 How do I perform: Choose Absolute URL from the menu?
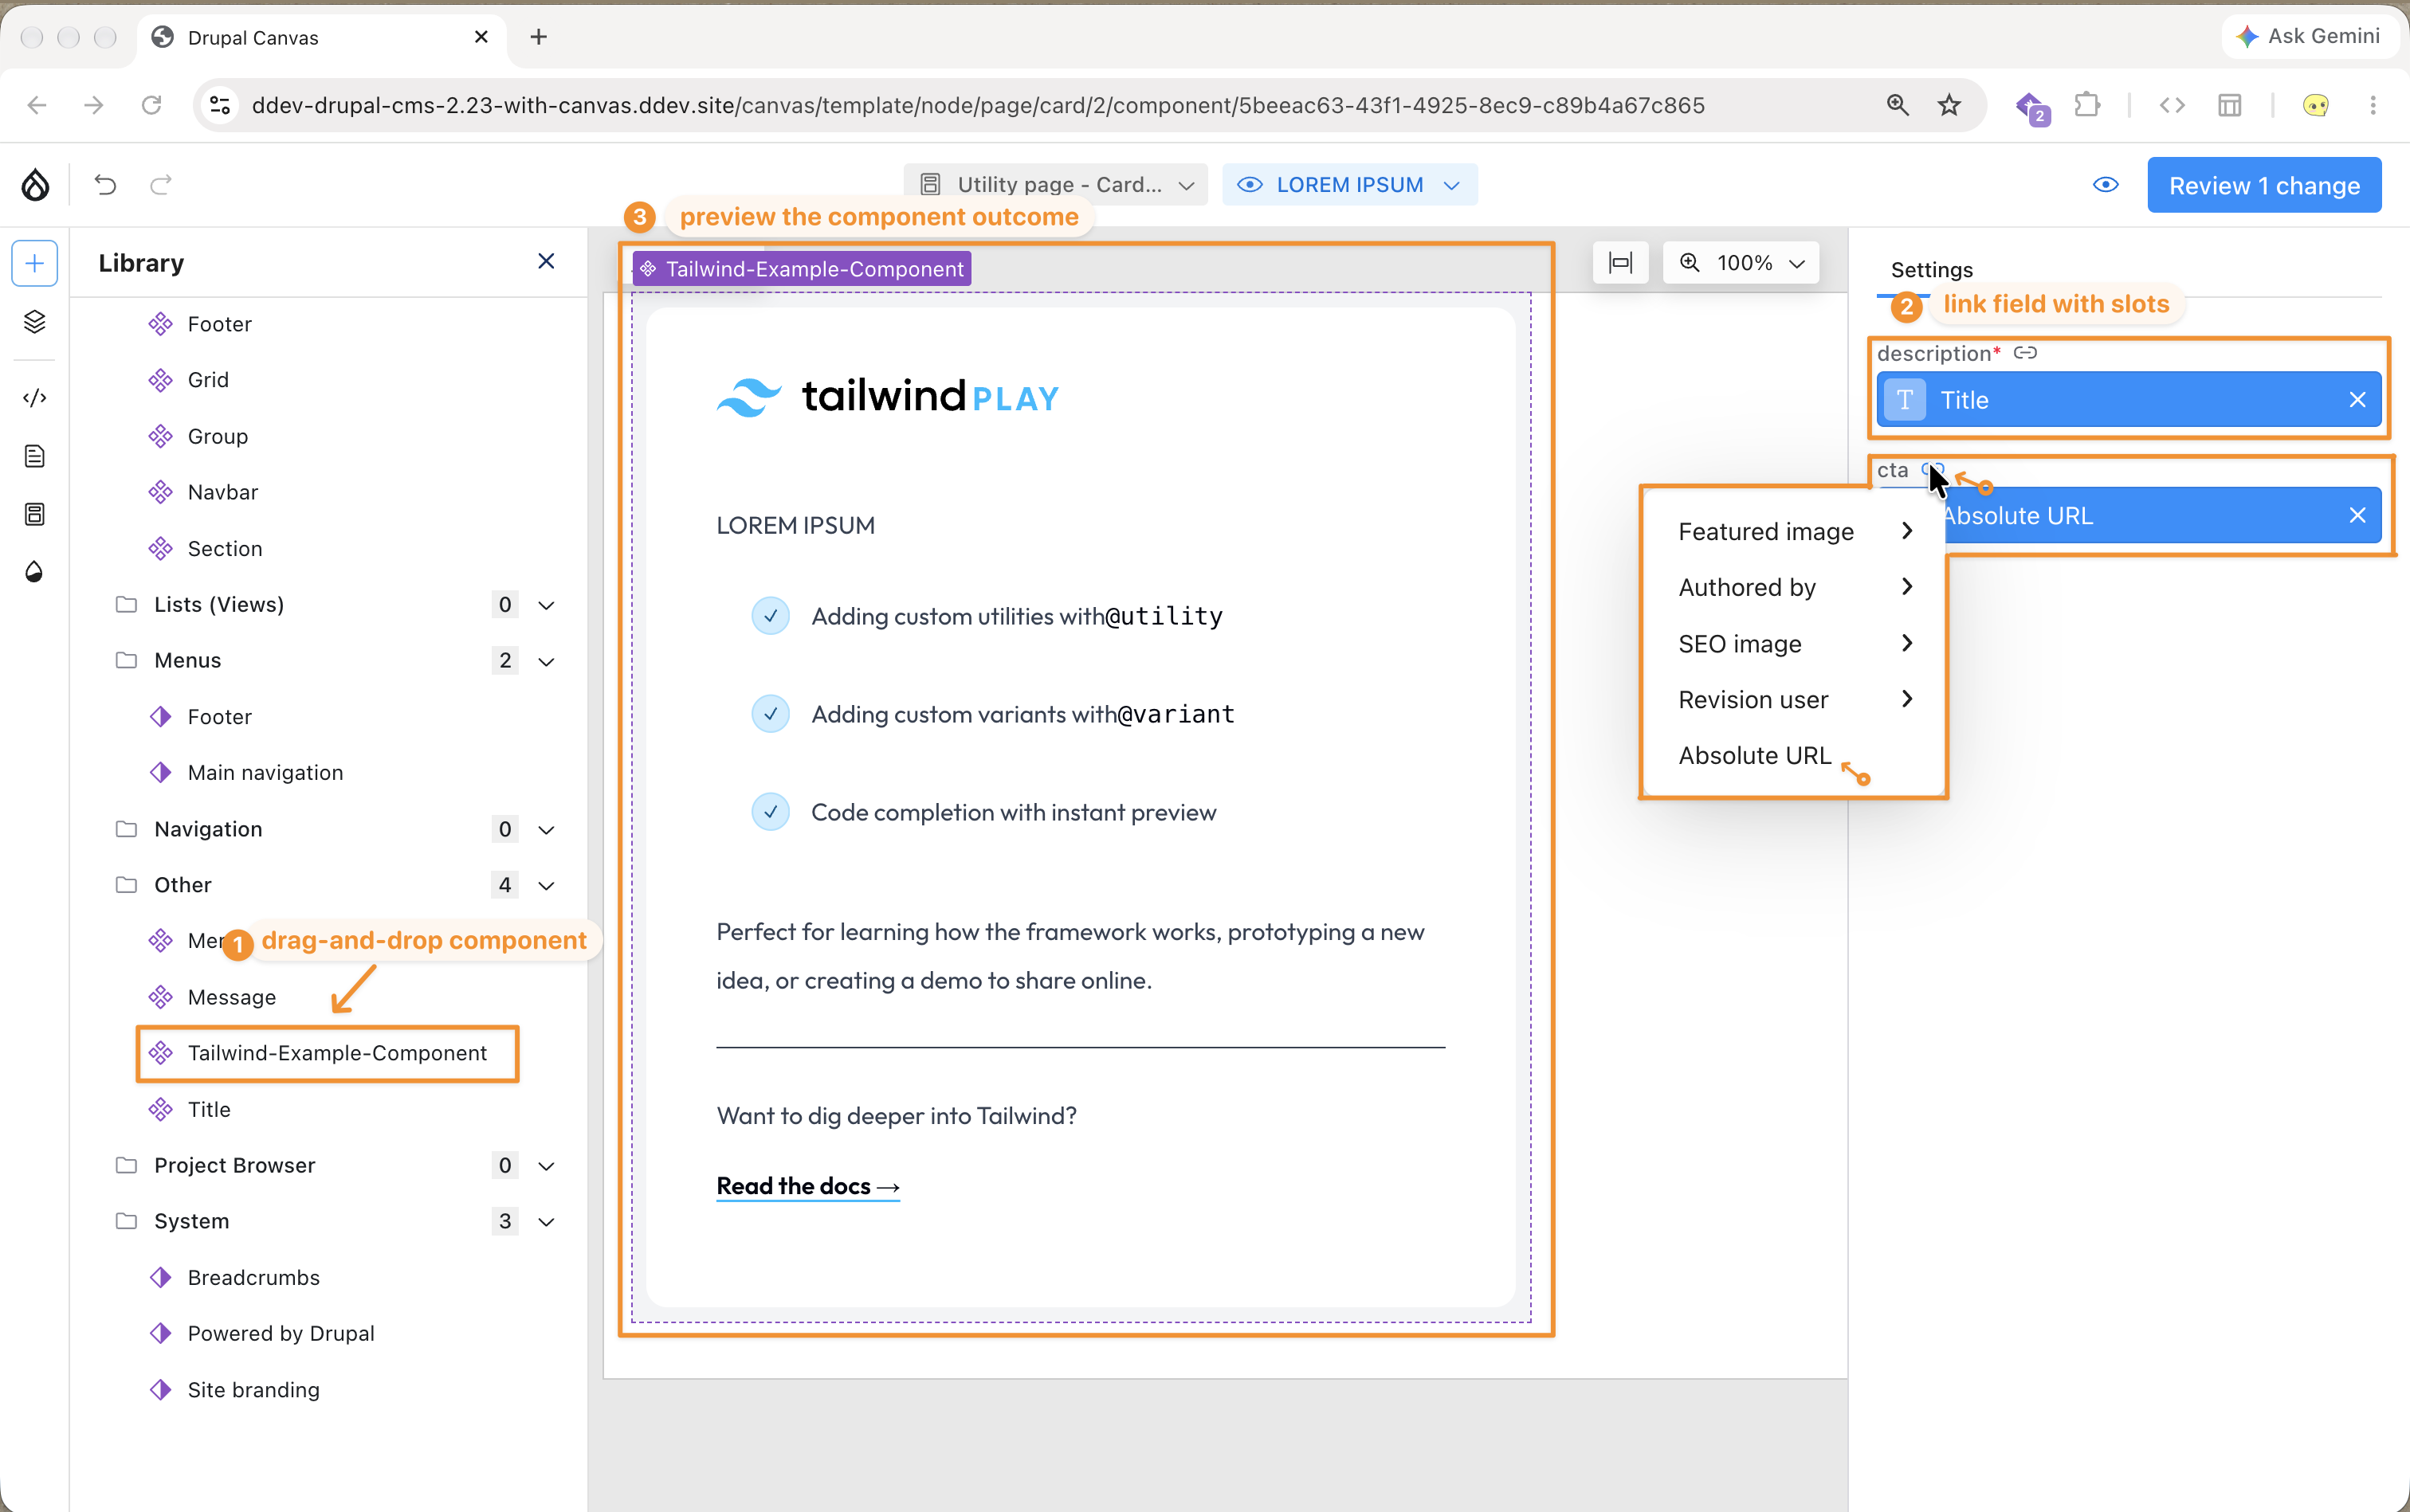tap(1755, 755)
